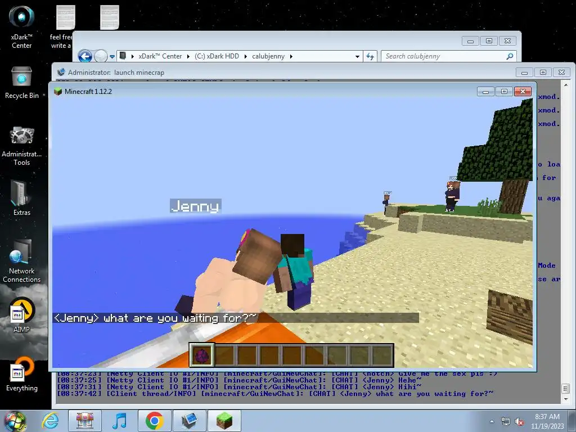This screenshot has width=576, height=432.
Task: Maximize the calubjenny Explorer window
Action: pyautogui.click(x=489, y=40)
